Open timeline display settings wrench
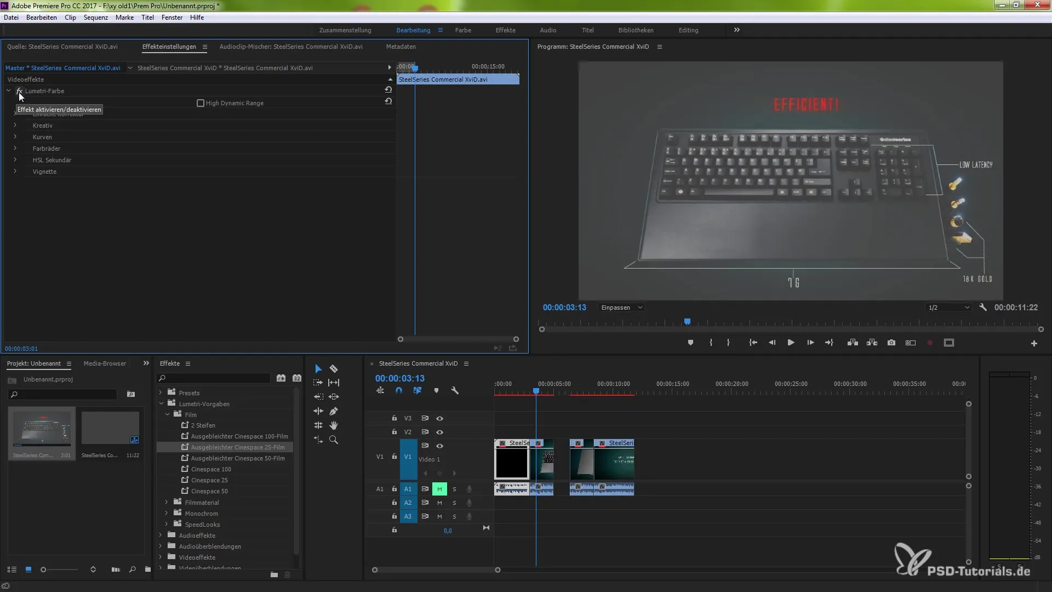This screenshot has height=592, width=1052. click(455, 391)
